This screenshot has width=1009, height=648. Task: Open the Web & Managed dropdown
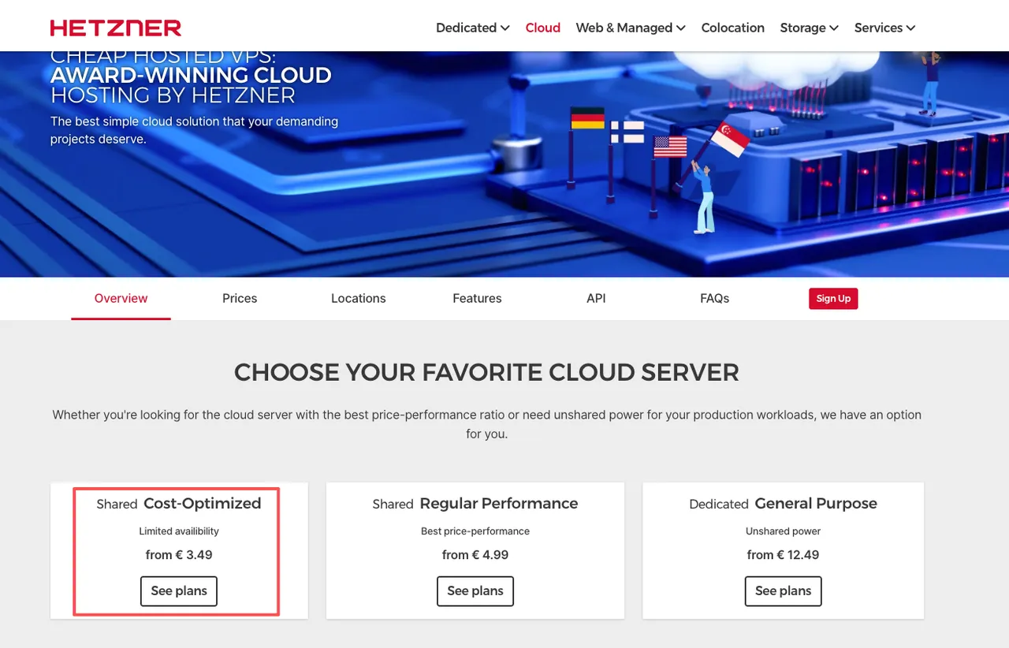coord(630,28)
